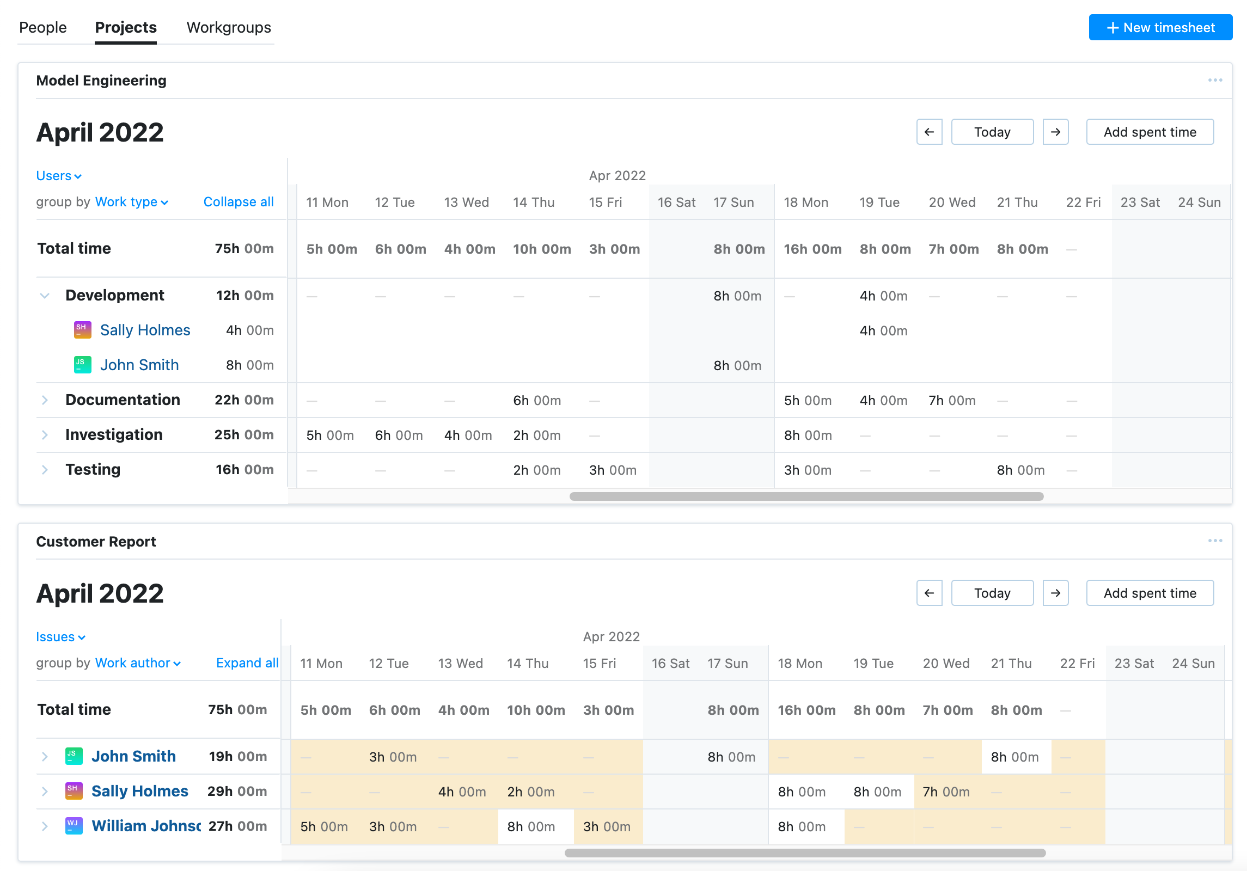
Task: Switch to the Workgroups tab
Action: pyautogui.click(x=228, y=27)
